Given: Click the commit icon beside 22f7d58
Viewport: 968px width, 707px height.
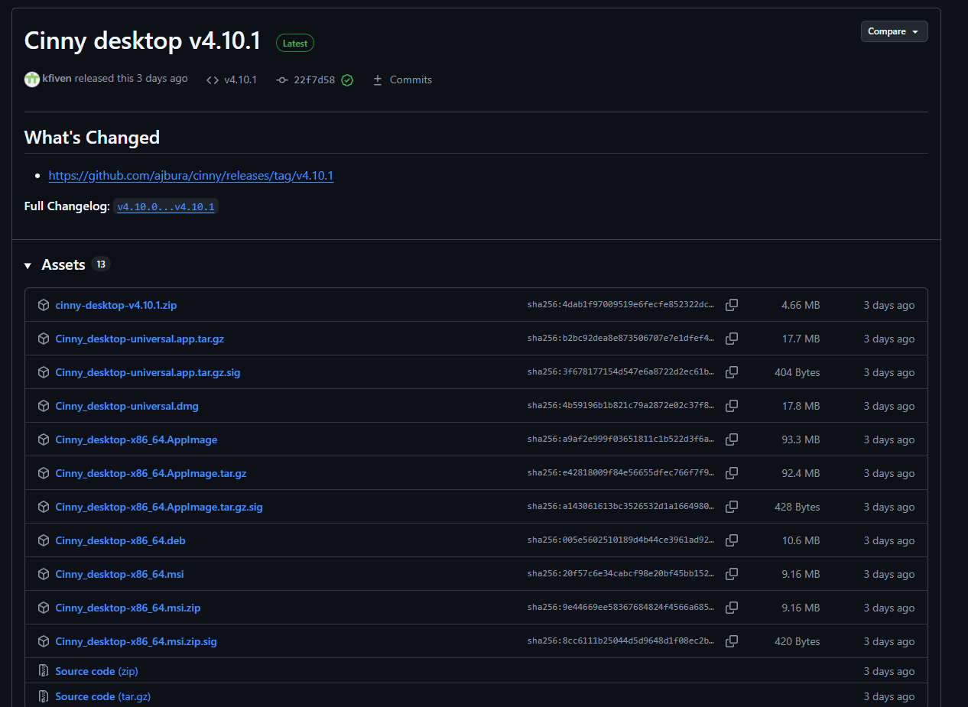Looking at the screenshot, I should (282, 80).
